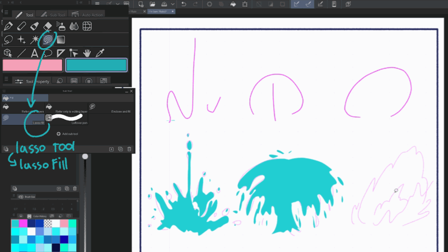This screenshot has width=448, height=252.
Task: Click the smartphone icon in toolbar
Action: [x=334, y=4]
